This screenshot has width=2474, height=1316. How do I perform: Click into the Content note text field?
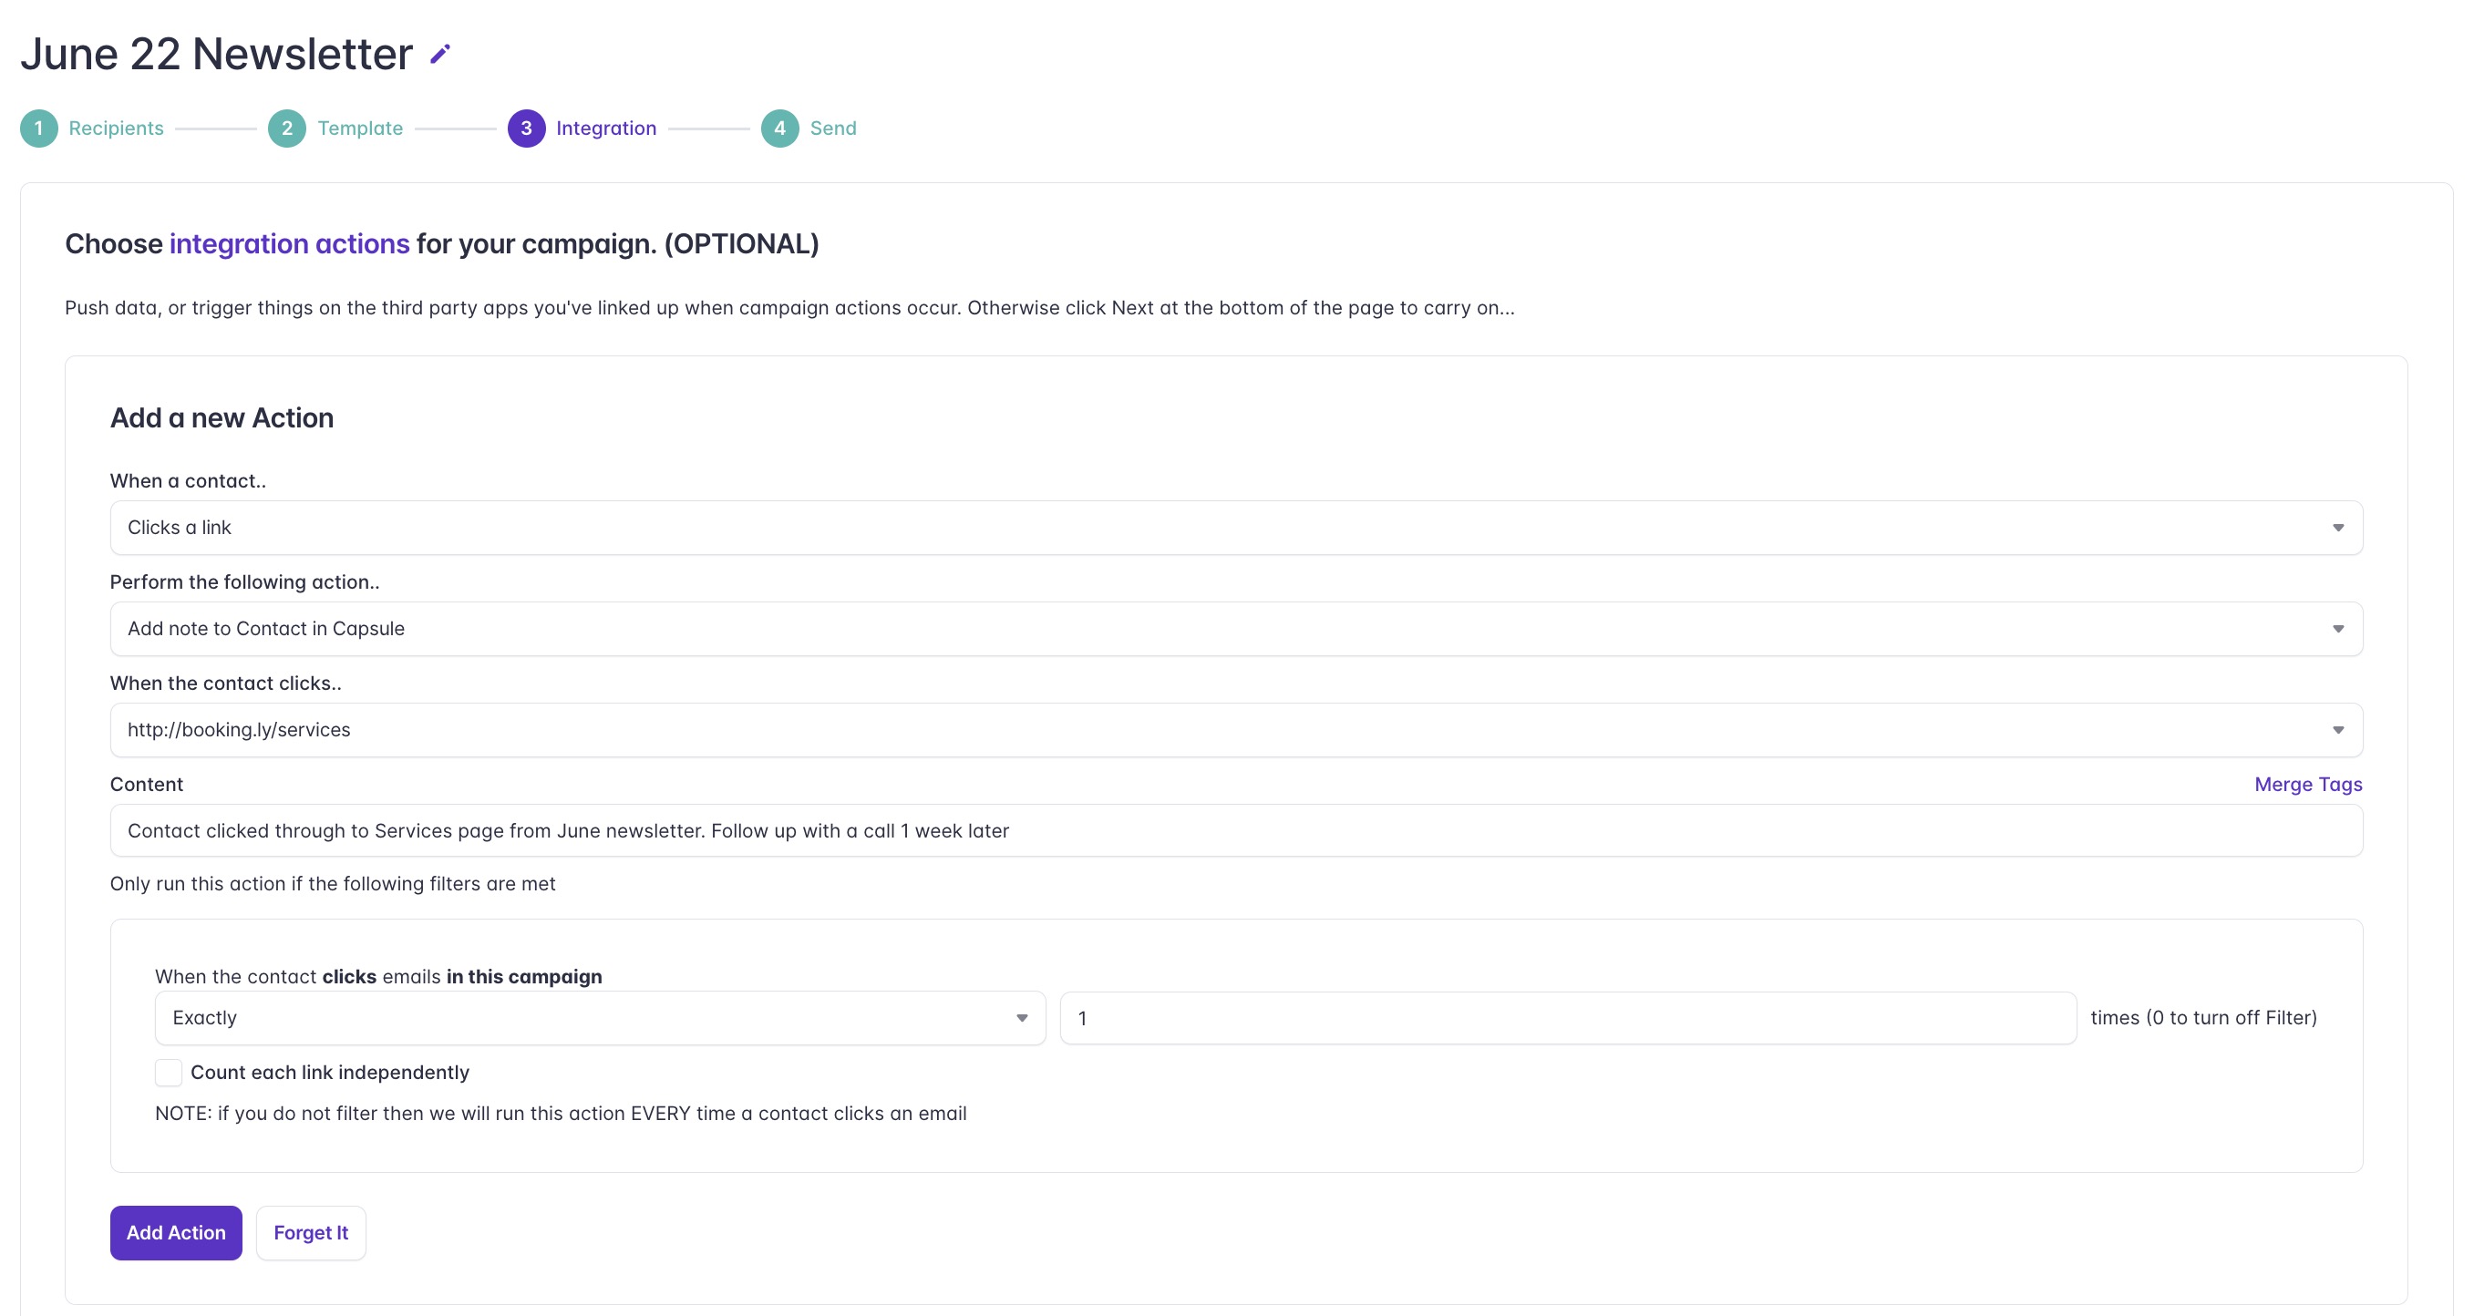[1235, 831]
